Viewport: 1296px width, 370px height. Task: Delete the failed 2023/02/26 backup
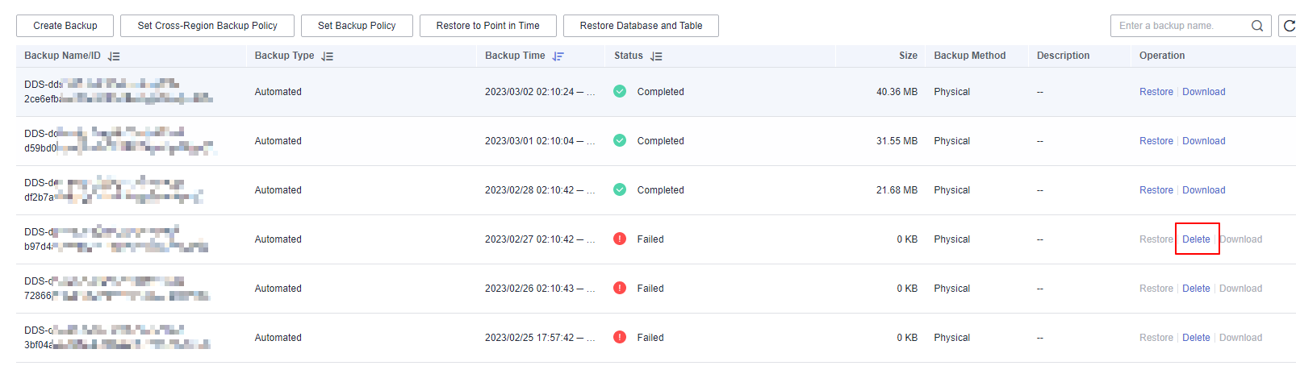pyautogui.click(x=1196, y=289)
